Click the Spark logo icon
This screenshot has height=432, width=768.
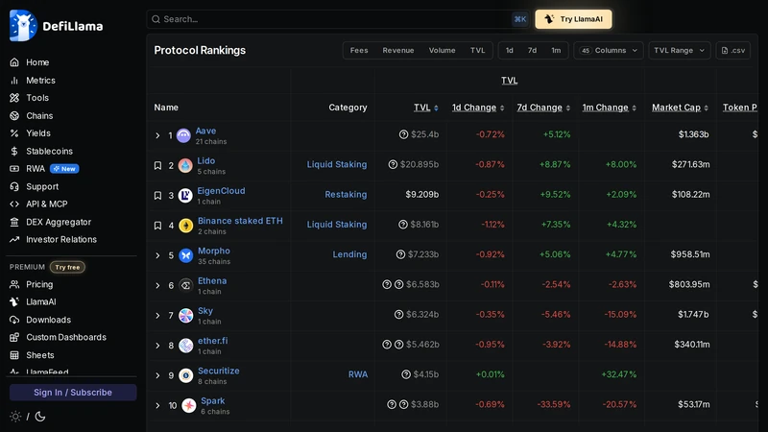188,405
